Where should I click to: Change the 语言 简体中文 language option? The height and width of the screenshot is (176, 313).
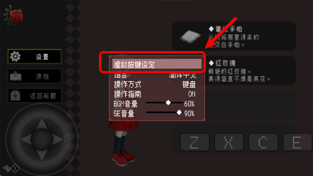(x=154, y=76)
